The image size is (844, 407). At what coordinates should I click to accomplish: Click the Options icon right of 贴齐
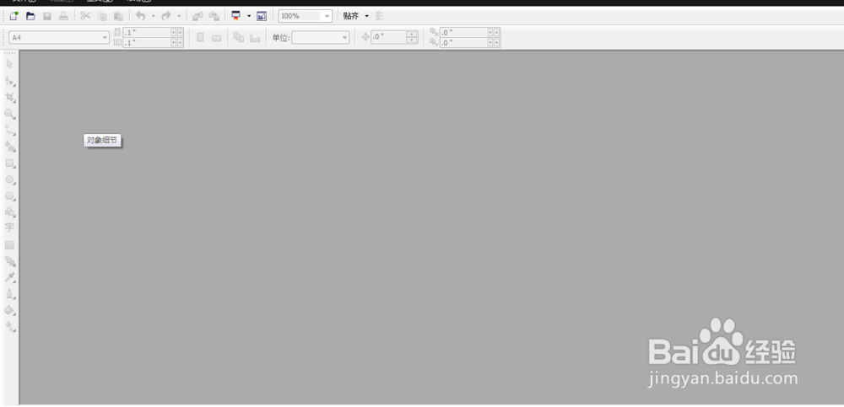[x=380, y=16]
